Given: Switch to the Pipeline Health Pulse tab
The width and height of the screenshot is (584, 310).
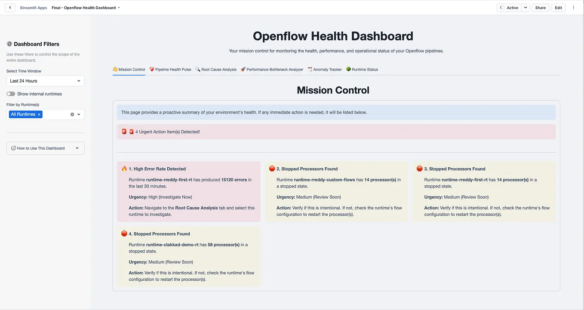Looking at the screenshot, I should [170, 69].
